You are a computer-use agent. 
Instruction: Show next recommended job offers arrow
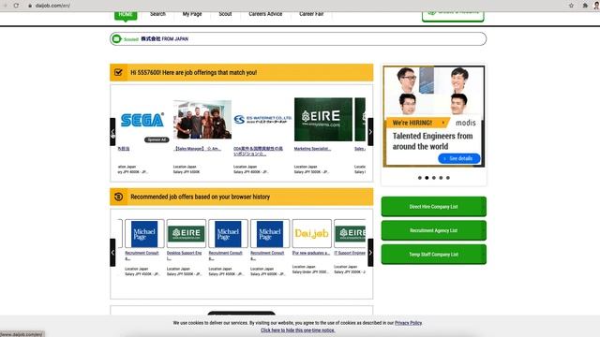pyautogui.click(x=370, y=253)
